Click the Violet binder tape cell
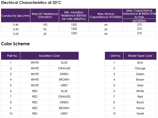The image size is (158, 118). click(x=140, y=114)
